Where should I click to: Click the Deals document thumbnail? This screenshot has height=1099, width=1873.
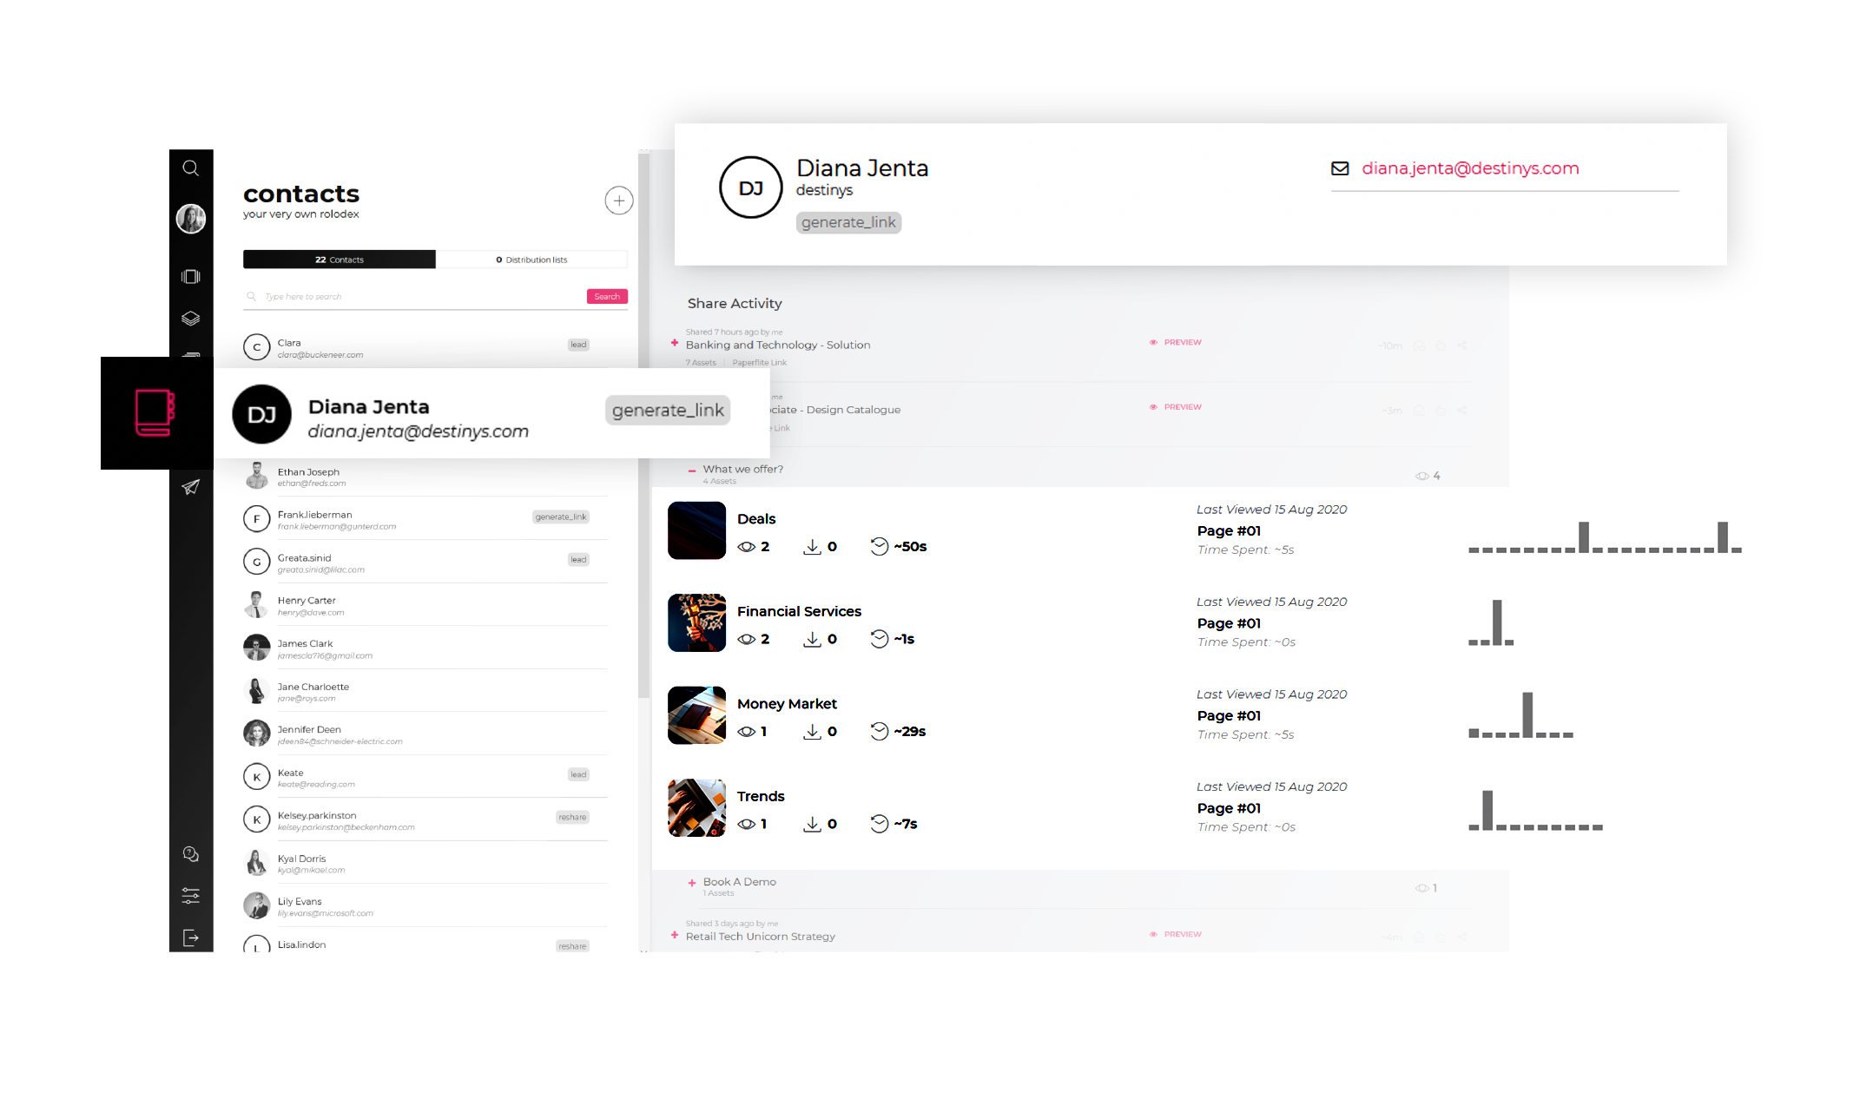tap(696, 531)
